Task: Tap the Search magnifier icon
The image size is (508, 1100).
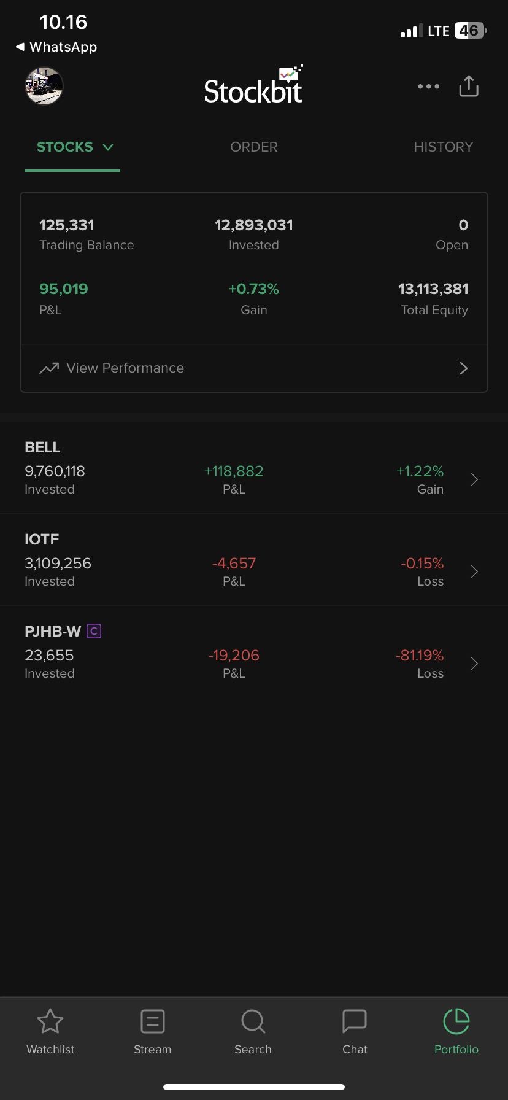Action: 253,1021
